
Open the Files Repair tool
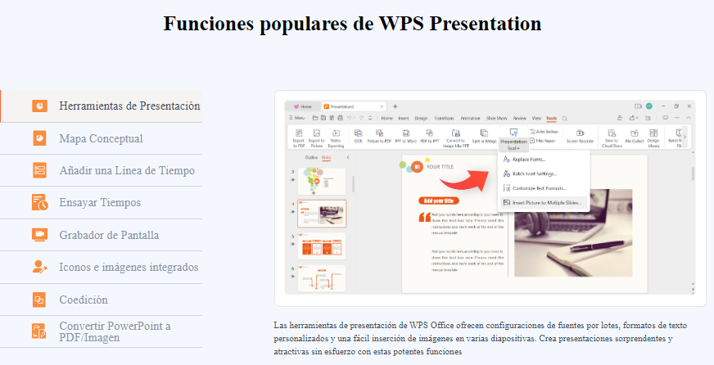(543, 141)
